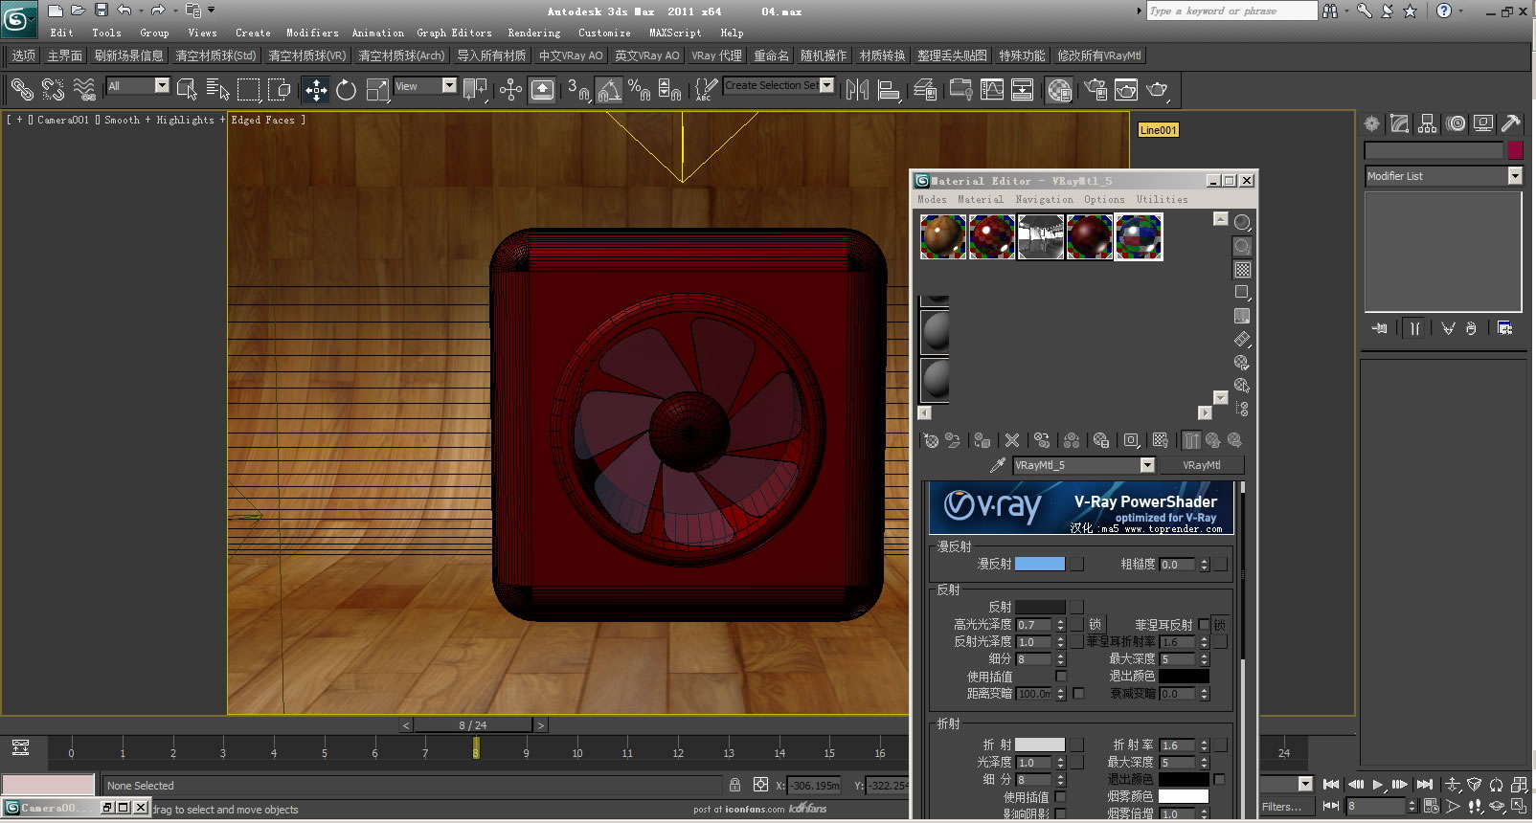Click the Mirror tool icon
The height and width of the screenshot is (823, 1536).
click(857, 90)
